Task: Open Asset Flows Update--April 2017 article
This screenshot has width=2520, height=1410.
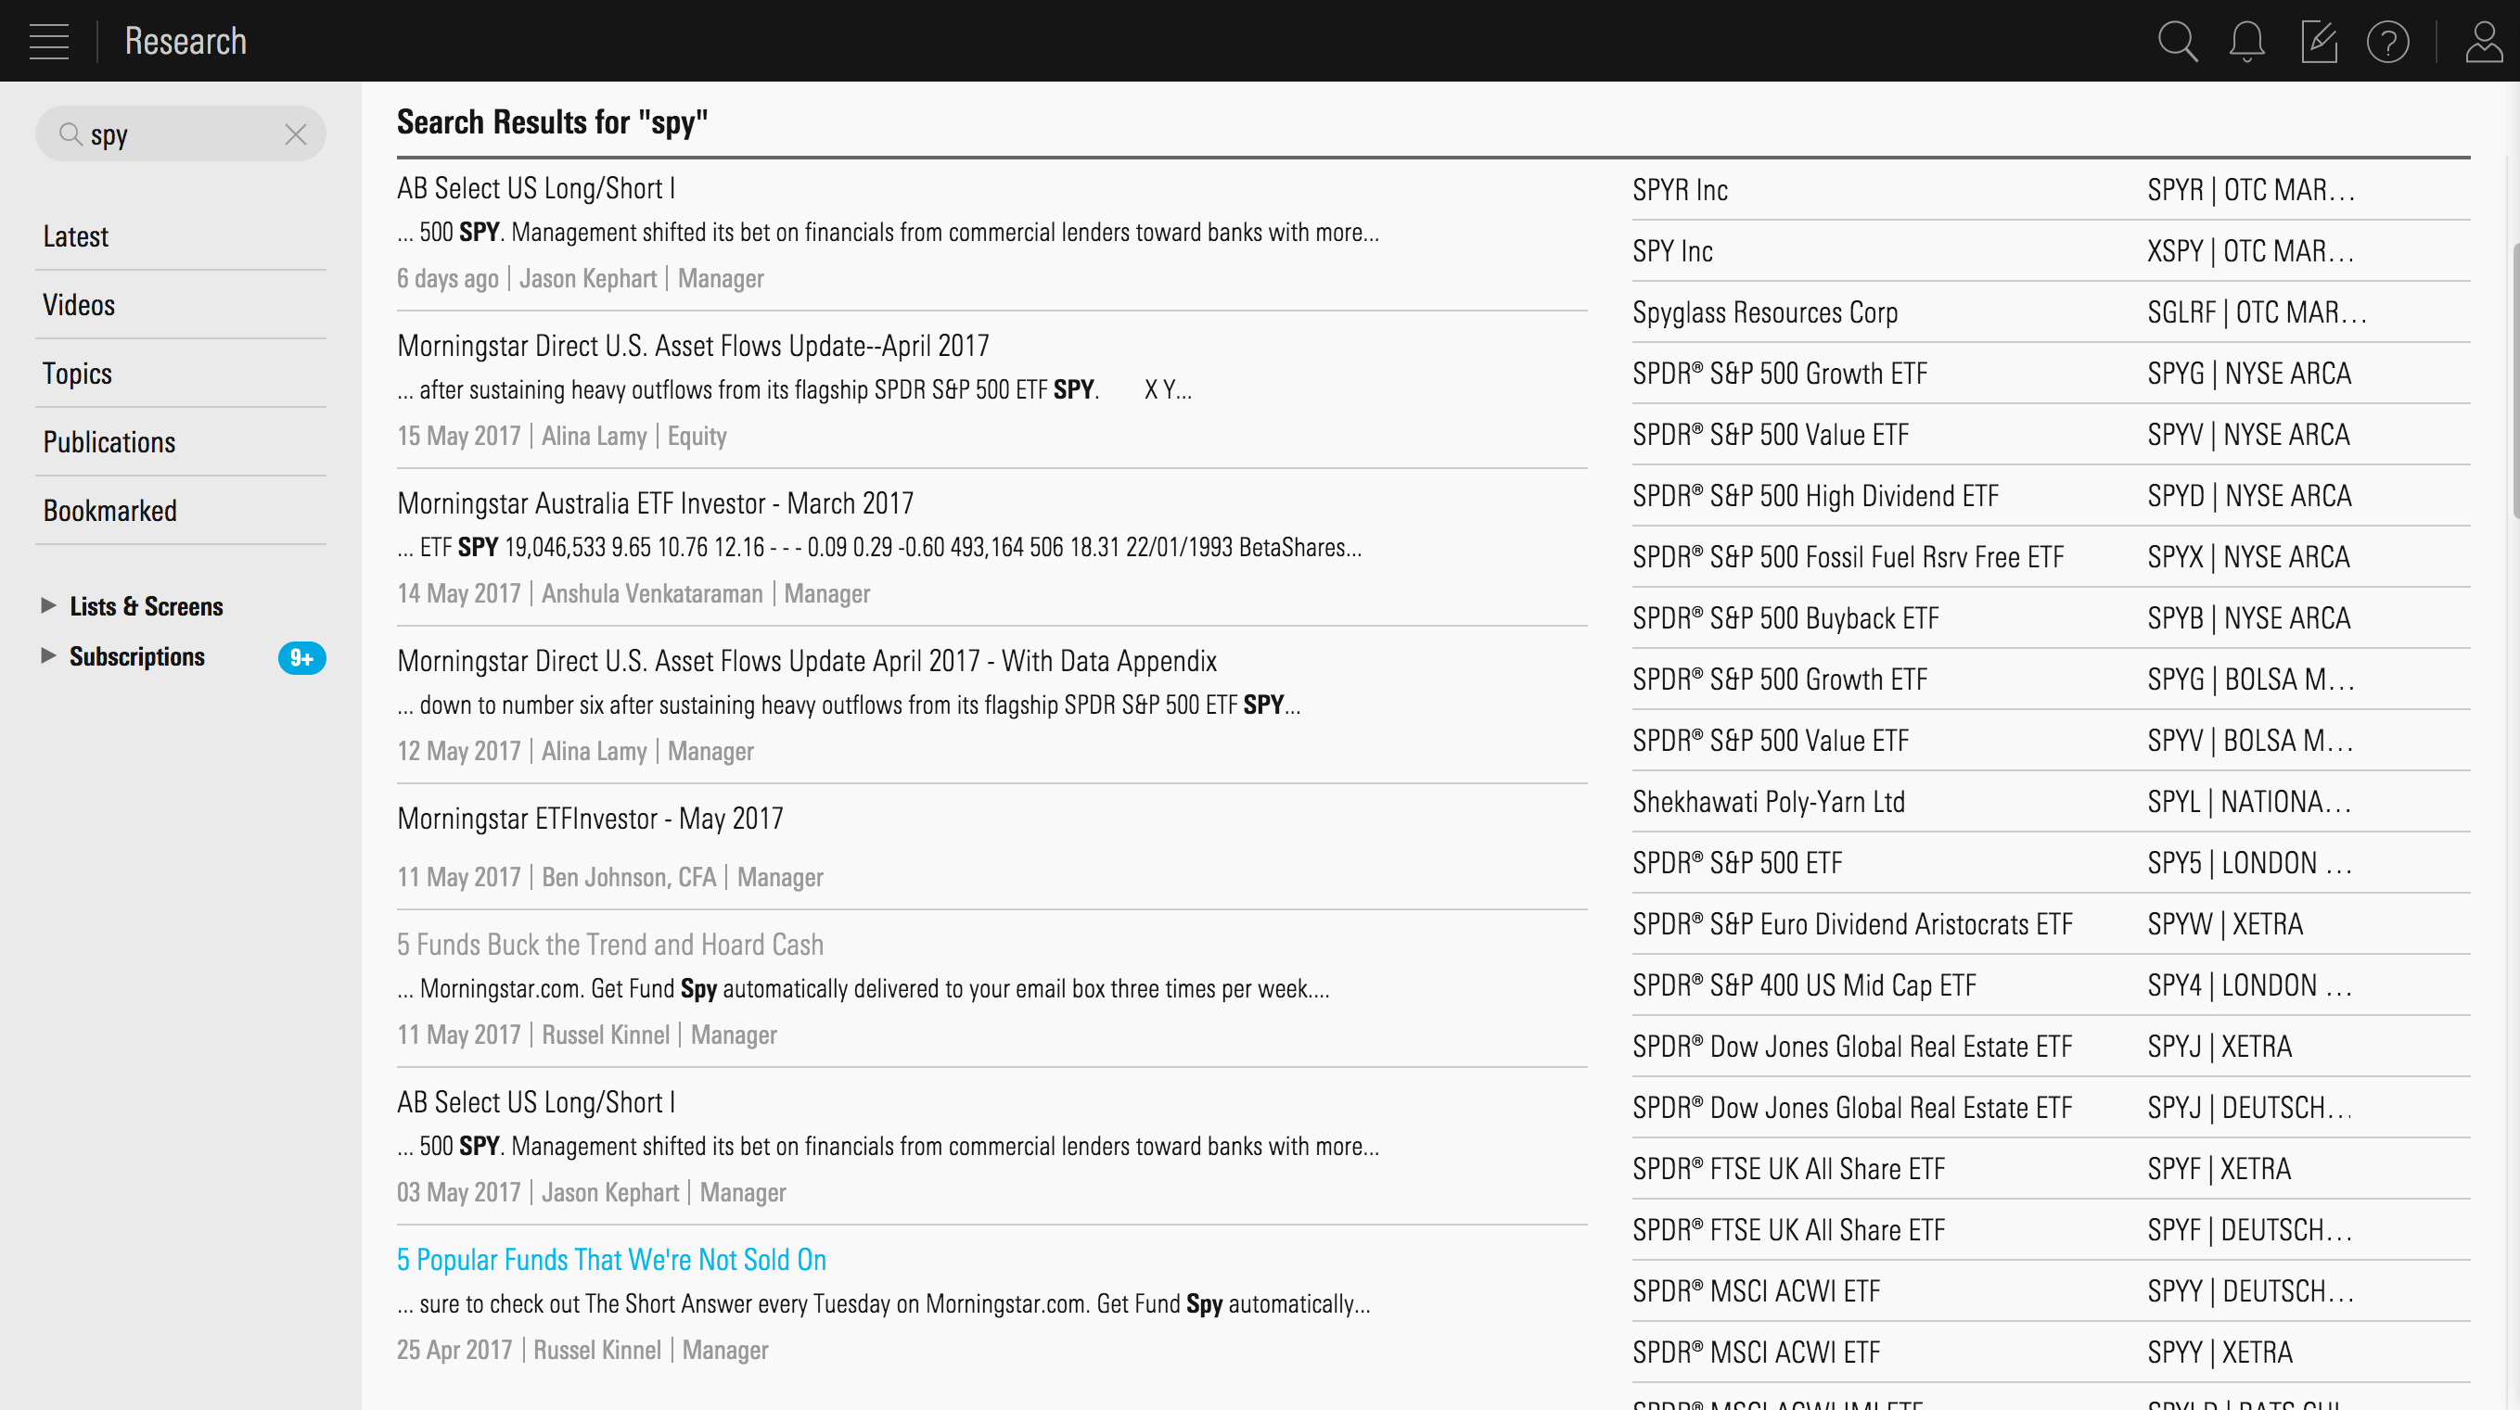Action: [694, 346]
